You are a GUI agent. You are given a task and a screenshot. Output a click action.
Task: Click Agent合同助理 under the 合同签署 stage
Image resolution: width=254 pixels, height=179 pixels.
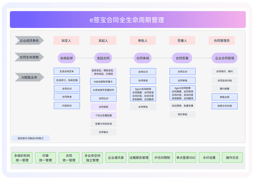(x=183, y=93)
